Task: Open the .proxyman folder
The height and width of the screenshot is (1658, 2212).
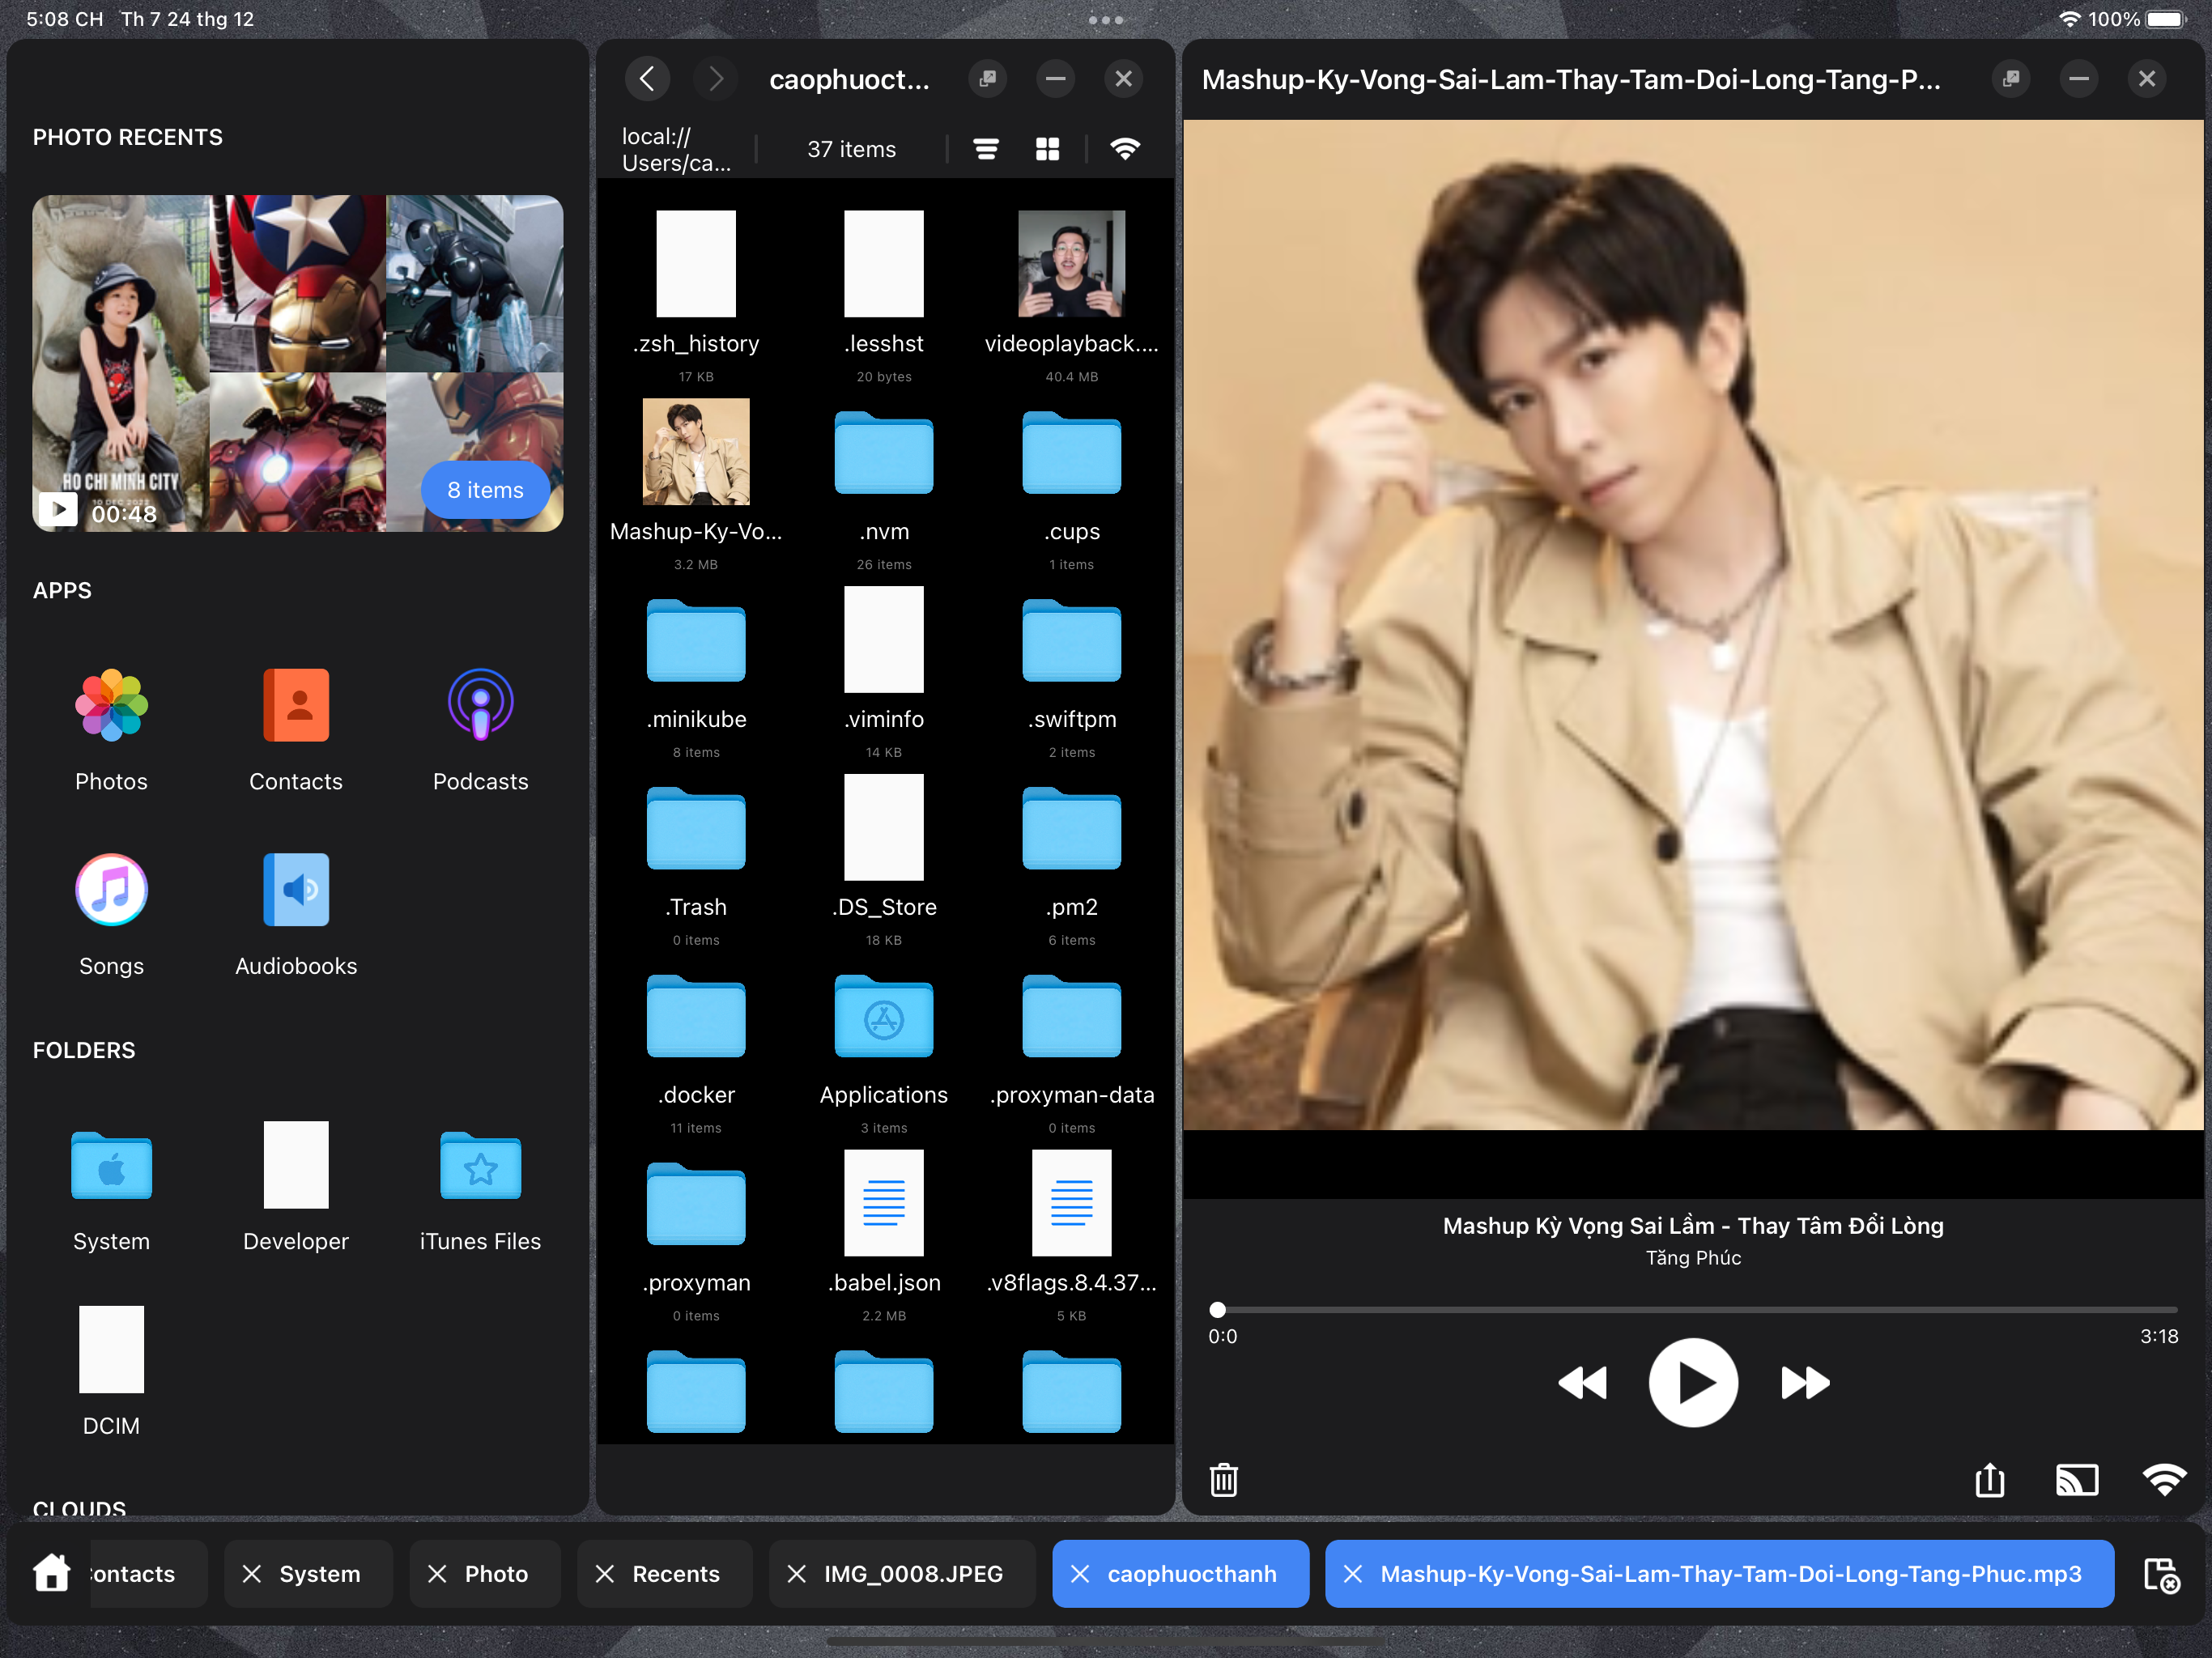Action: coord(696,1203)
